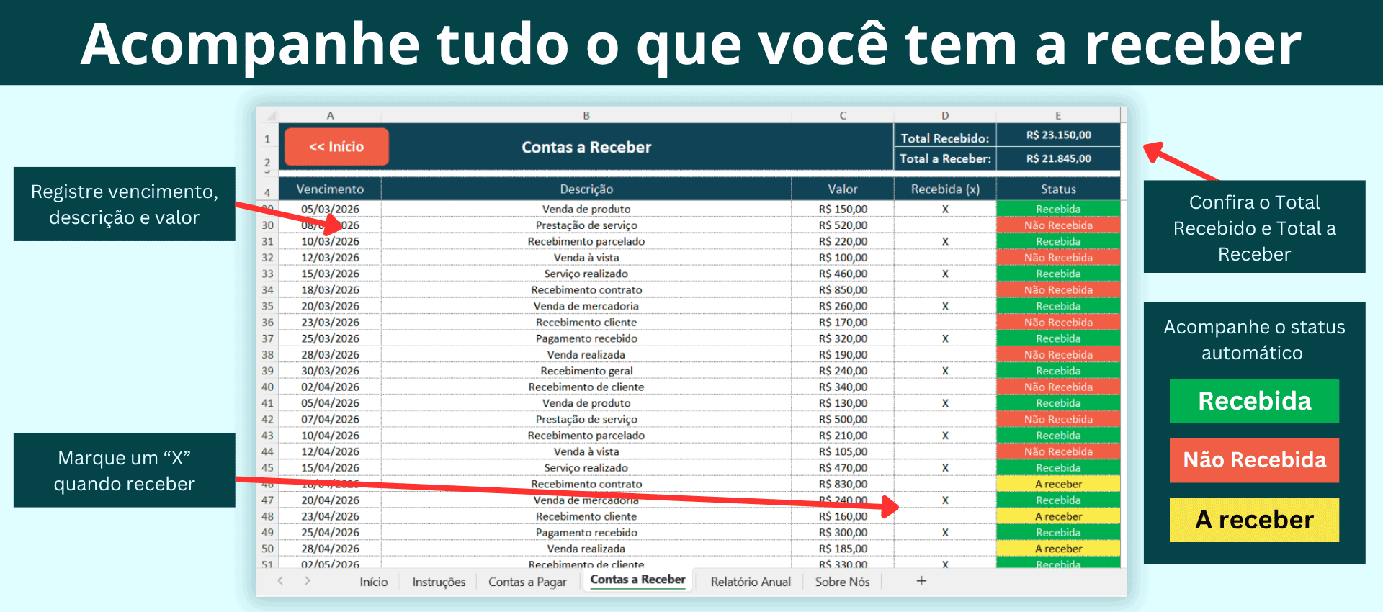This screenshot has width=1383, height=612.
Task: Select row header 45
Action: [x=268, y=467]
